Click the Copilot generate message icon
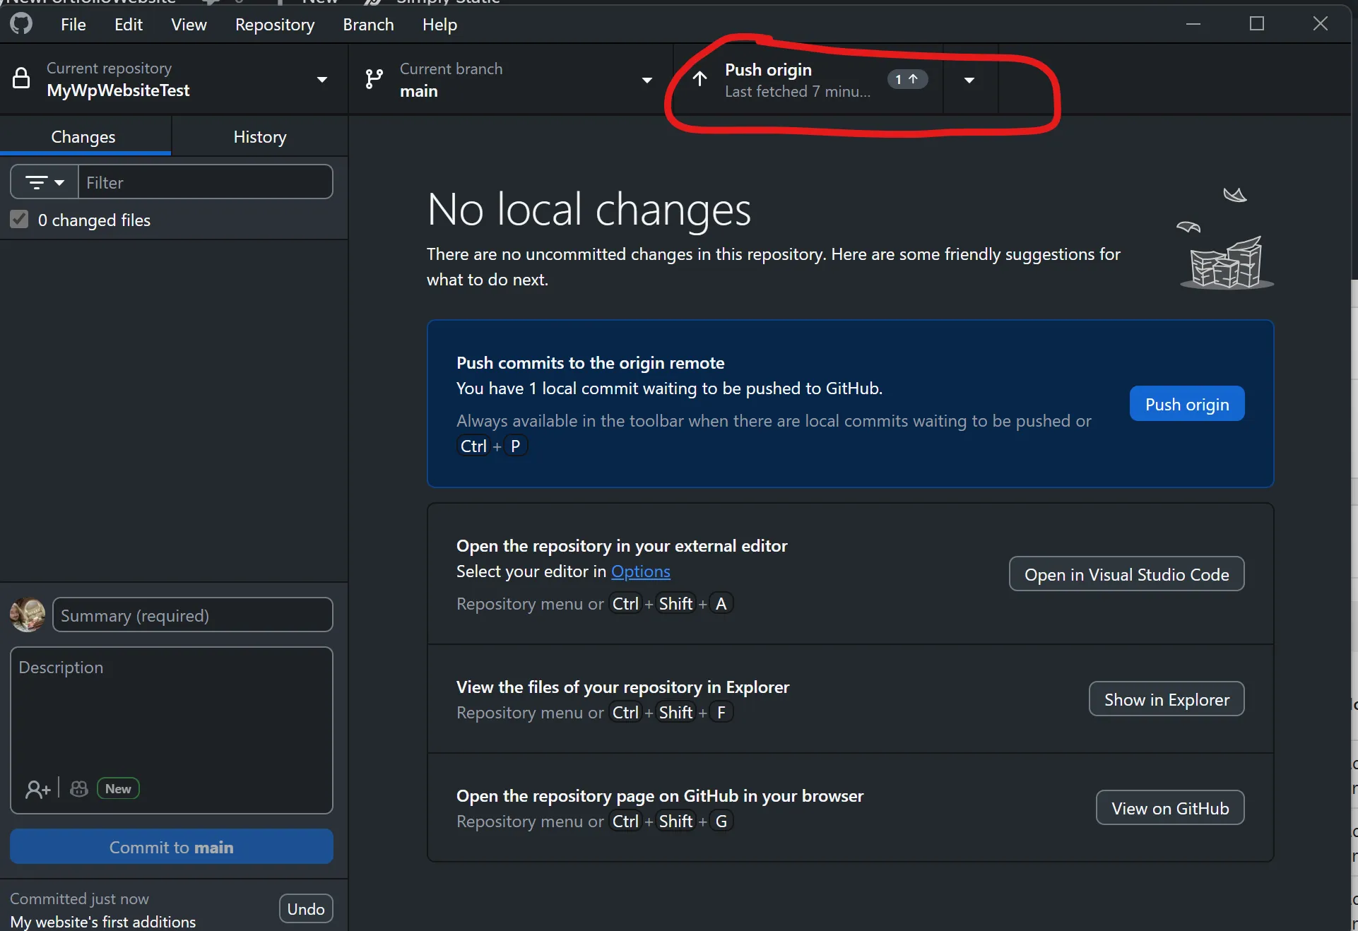The height and width of the screenshot is (931, 1358). point(79,789)
